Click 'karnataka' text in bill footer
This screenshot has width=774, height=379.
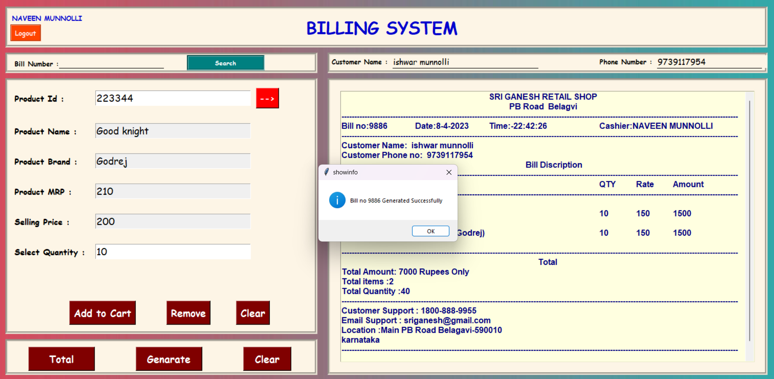pos(361,340)
